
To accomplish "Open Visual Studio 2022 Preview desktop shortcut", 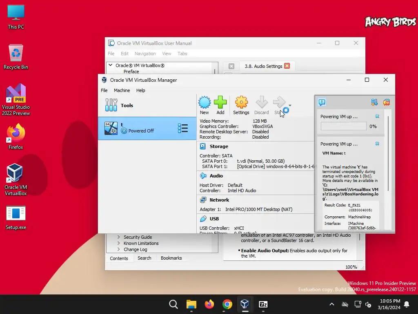I will pyautogui.click(x=16, y=100).
